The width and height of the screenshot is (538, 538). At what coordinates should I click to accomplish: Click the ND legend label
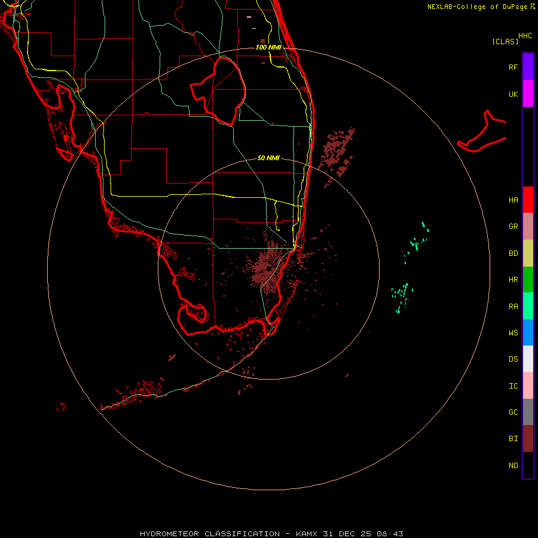point(513,465)
